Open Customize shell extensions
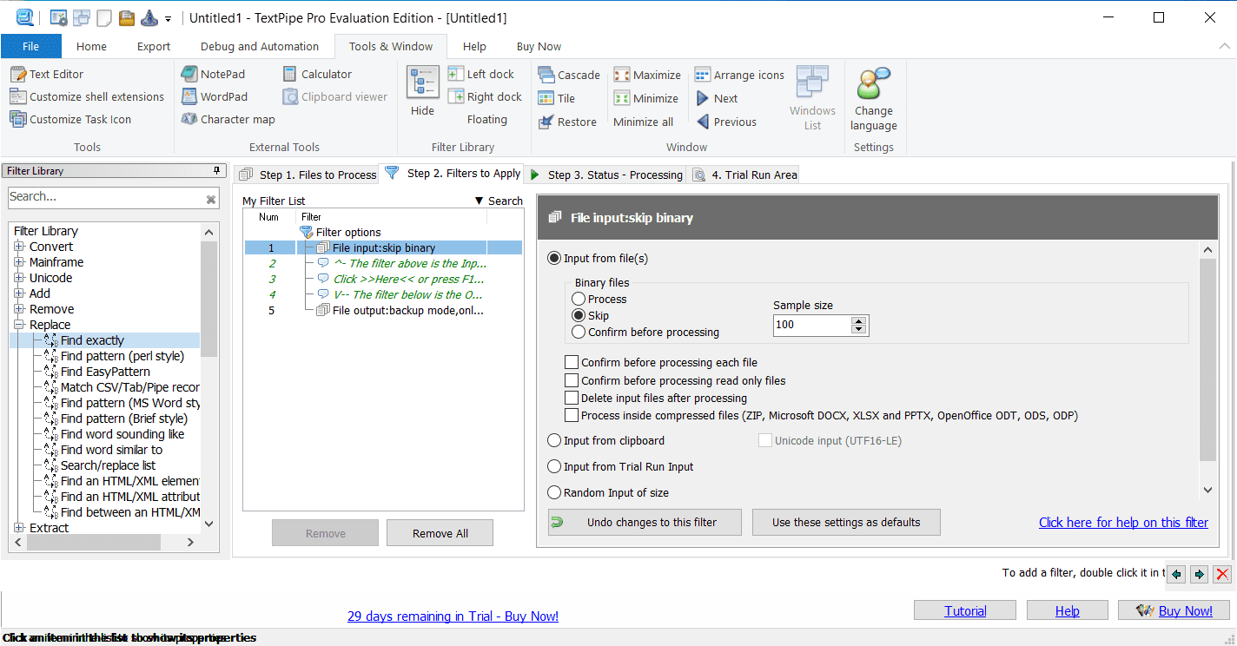Screen dimensions: 1237x646 coord(87,97)
